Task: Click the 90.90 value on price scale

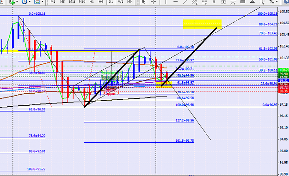Action: click(x=283, y=174)
